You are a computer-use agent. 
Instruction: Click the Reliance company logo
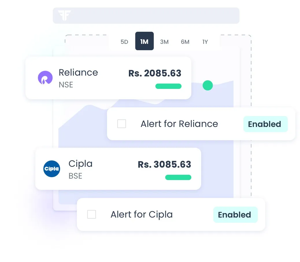tap(45, 78)
